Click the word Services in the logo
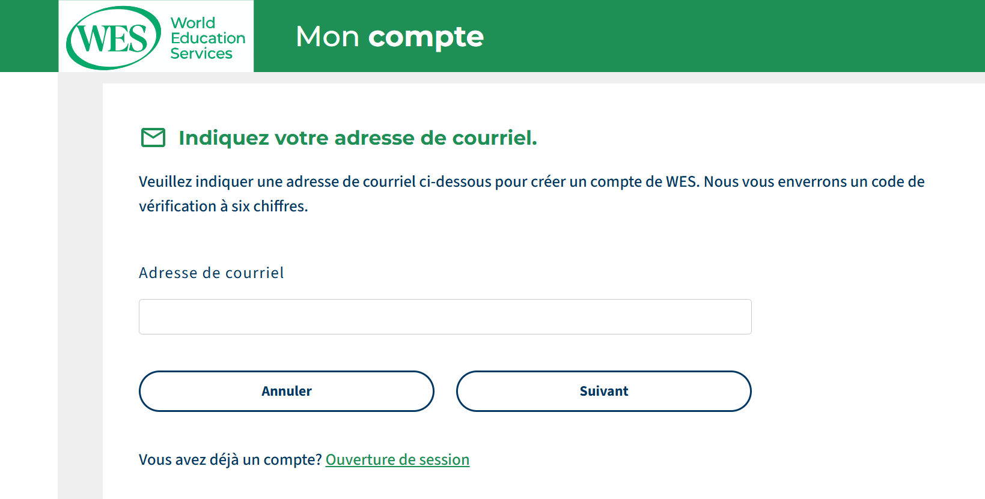985x499 pixels. tap(201, 53)
